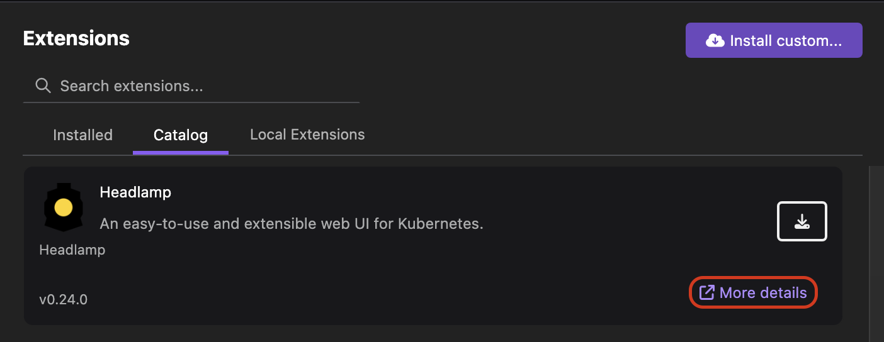Click the Headlamp publisher name under the logo
Screen dimensions: 884x342
[x=72, y=250]
